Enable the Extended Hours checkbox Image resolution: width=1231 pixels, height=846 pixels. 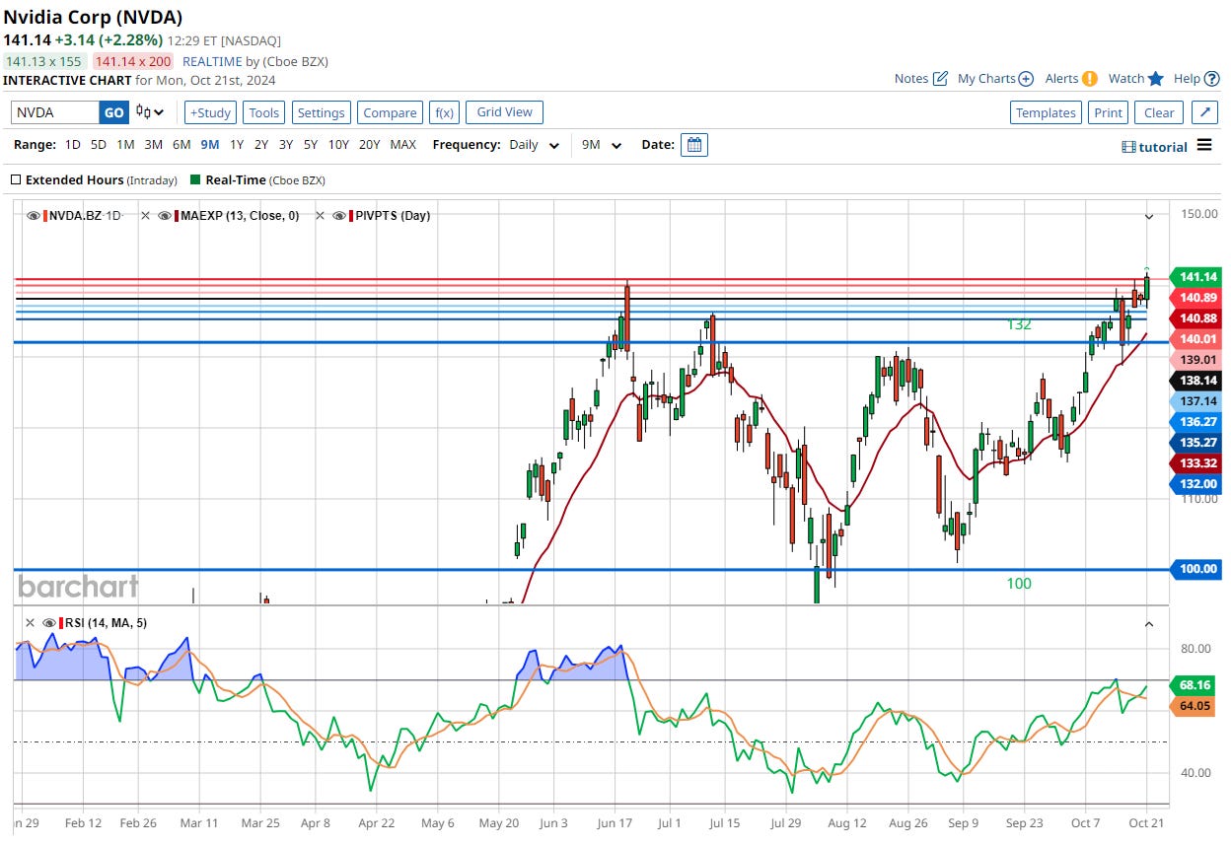point(16,180)
